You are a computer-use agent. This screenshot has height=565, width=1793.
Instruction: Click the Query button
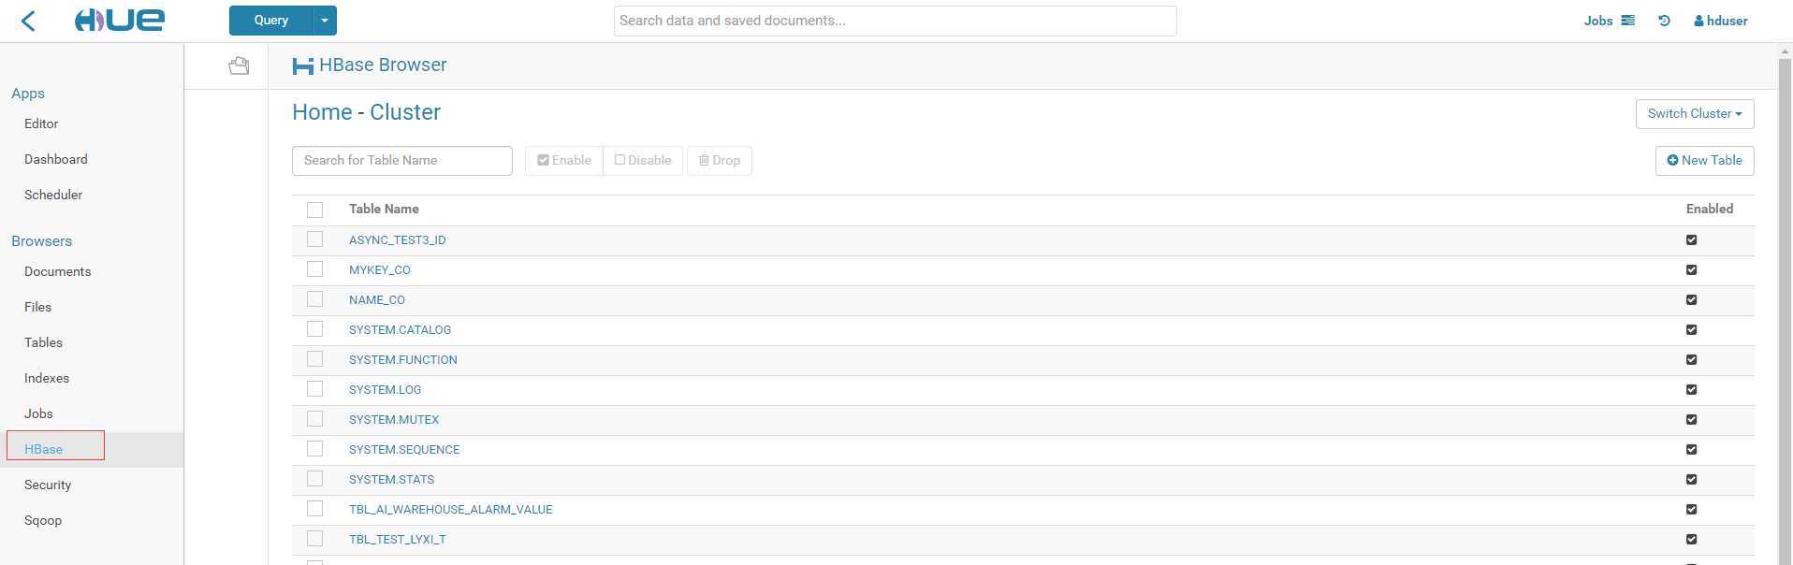click(x=271, y=21)
